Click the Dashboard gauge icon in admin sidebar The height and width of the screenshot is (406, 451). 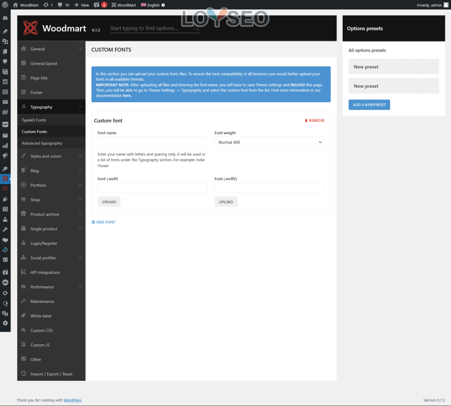point(5,18)
